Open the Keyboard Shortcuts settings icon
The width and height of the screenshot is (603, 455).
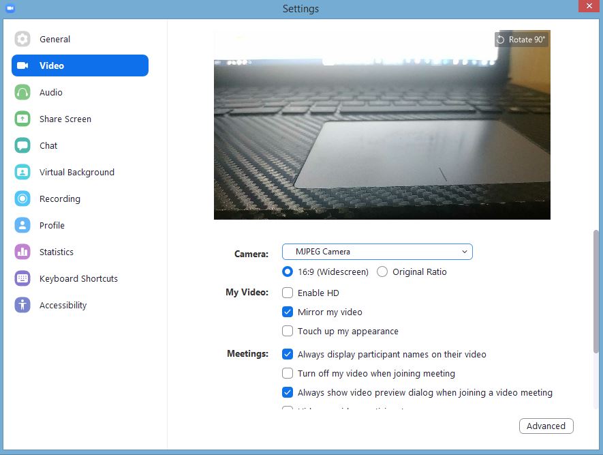point(22,278)
